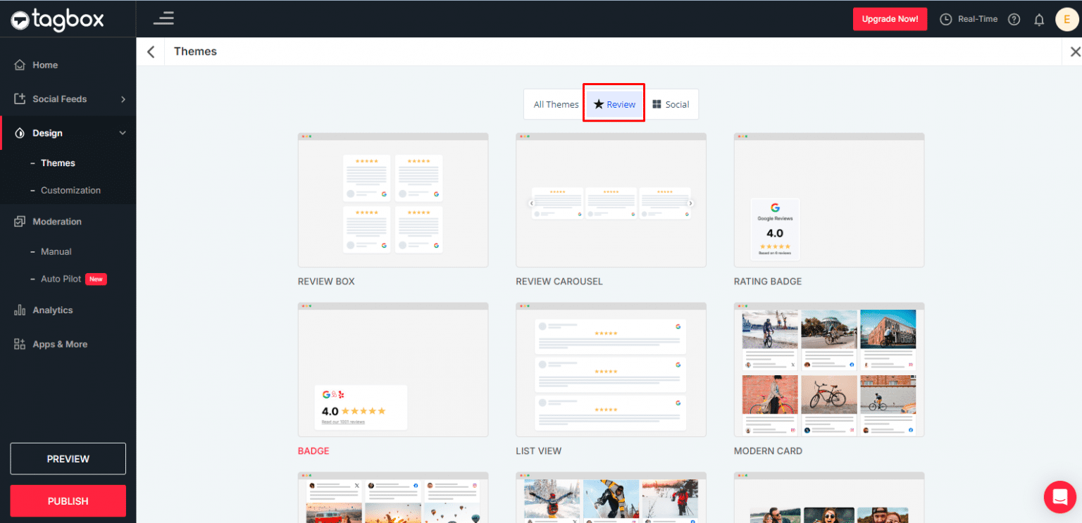
Task: Click the PREVIEW button
Action: (x=68, y=458)
